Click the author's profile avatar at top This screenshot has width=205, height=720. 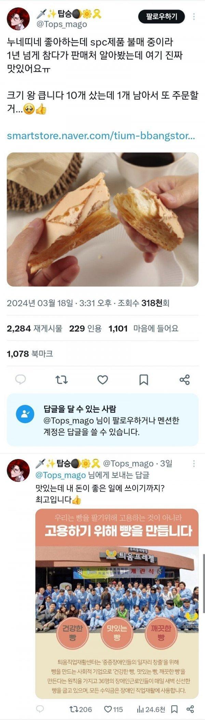pos(18,19)
